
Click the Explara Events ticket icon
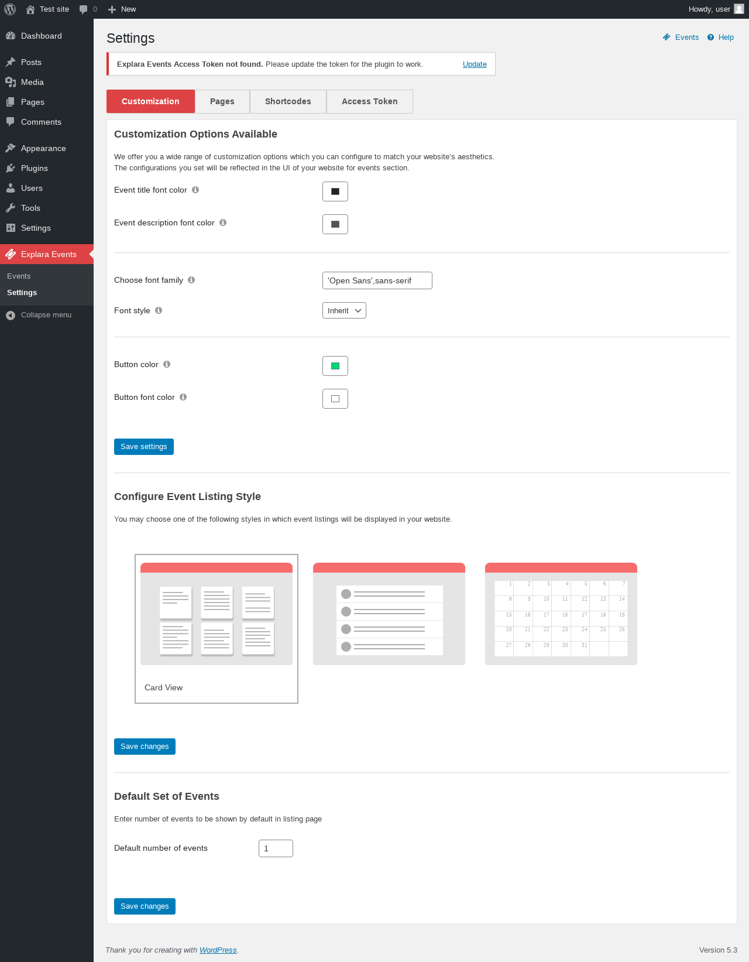pos(11,254)
